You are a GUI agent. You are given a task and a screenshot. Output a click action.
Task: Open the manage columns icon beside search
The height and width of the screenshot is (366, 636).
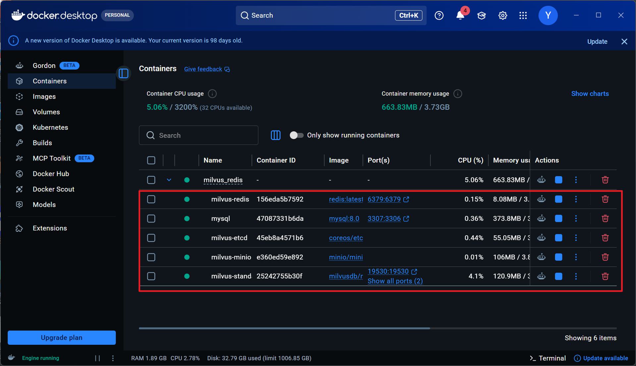click(x=276, y=135)
